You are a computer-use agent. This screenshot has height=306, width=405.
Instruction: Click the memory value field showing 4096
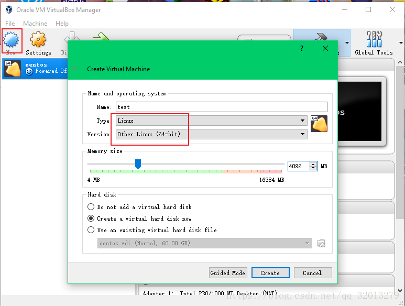pos(299,166)
